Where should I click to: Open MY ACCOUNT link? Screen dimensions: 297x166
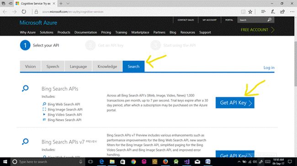coord(209,20)
